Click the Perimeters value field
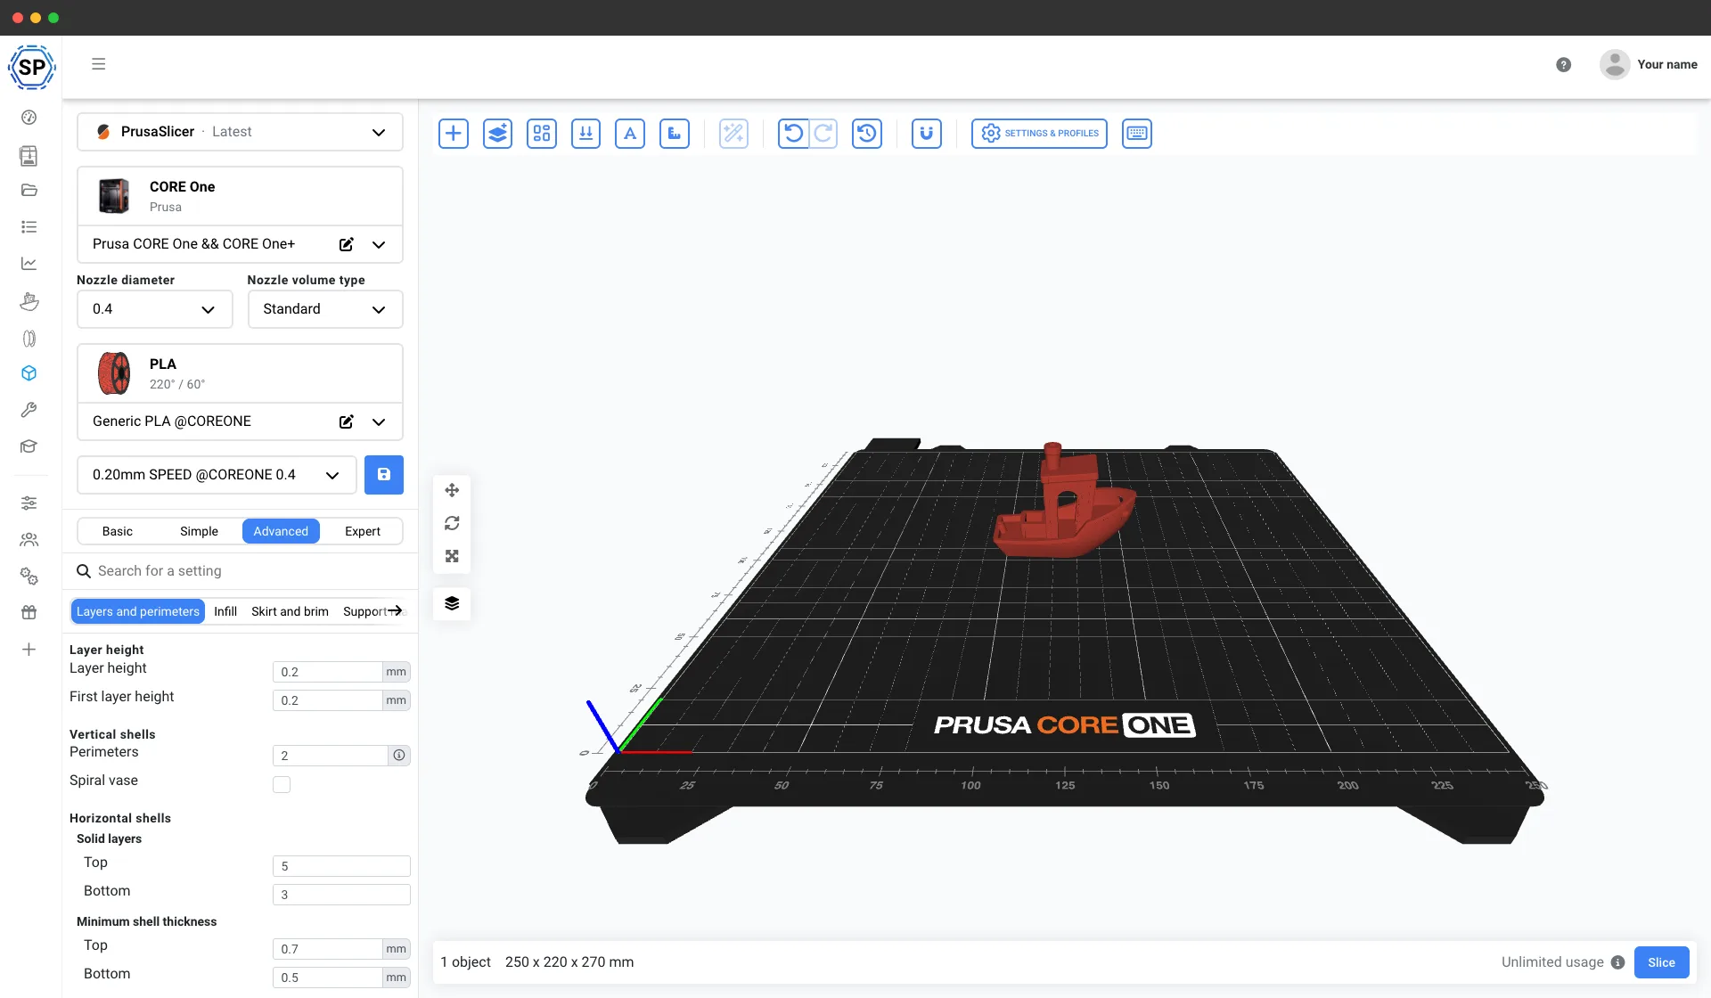This screenshot has width=1711, height=998. 330,756
